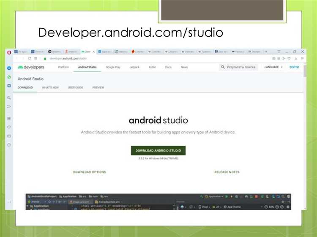Click zoom-out minus in IDE preview image

[x=266, y=207]
